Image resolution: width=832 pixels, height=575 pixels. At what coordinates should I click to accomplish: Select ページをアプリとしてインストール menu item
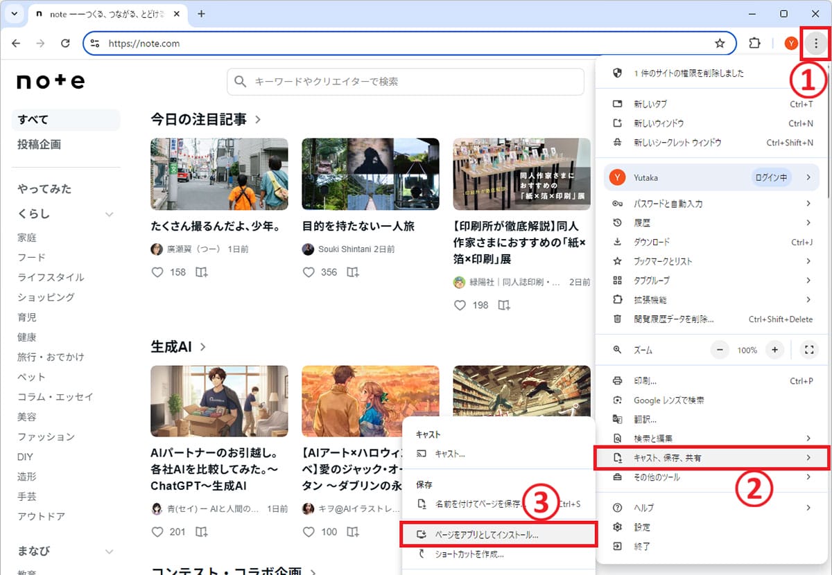(499, 535)
